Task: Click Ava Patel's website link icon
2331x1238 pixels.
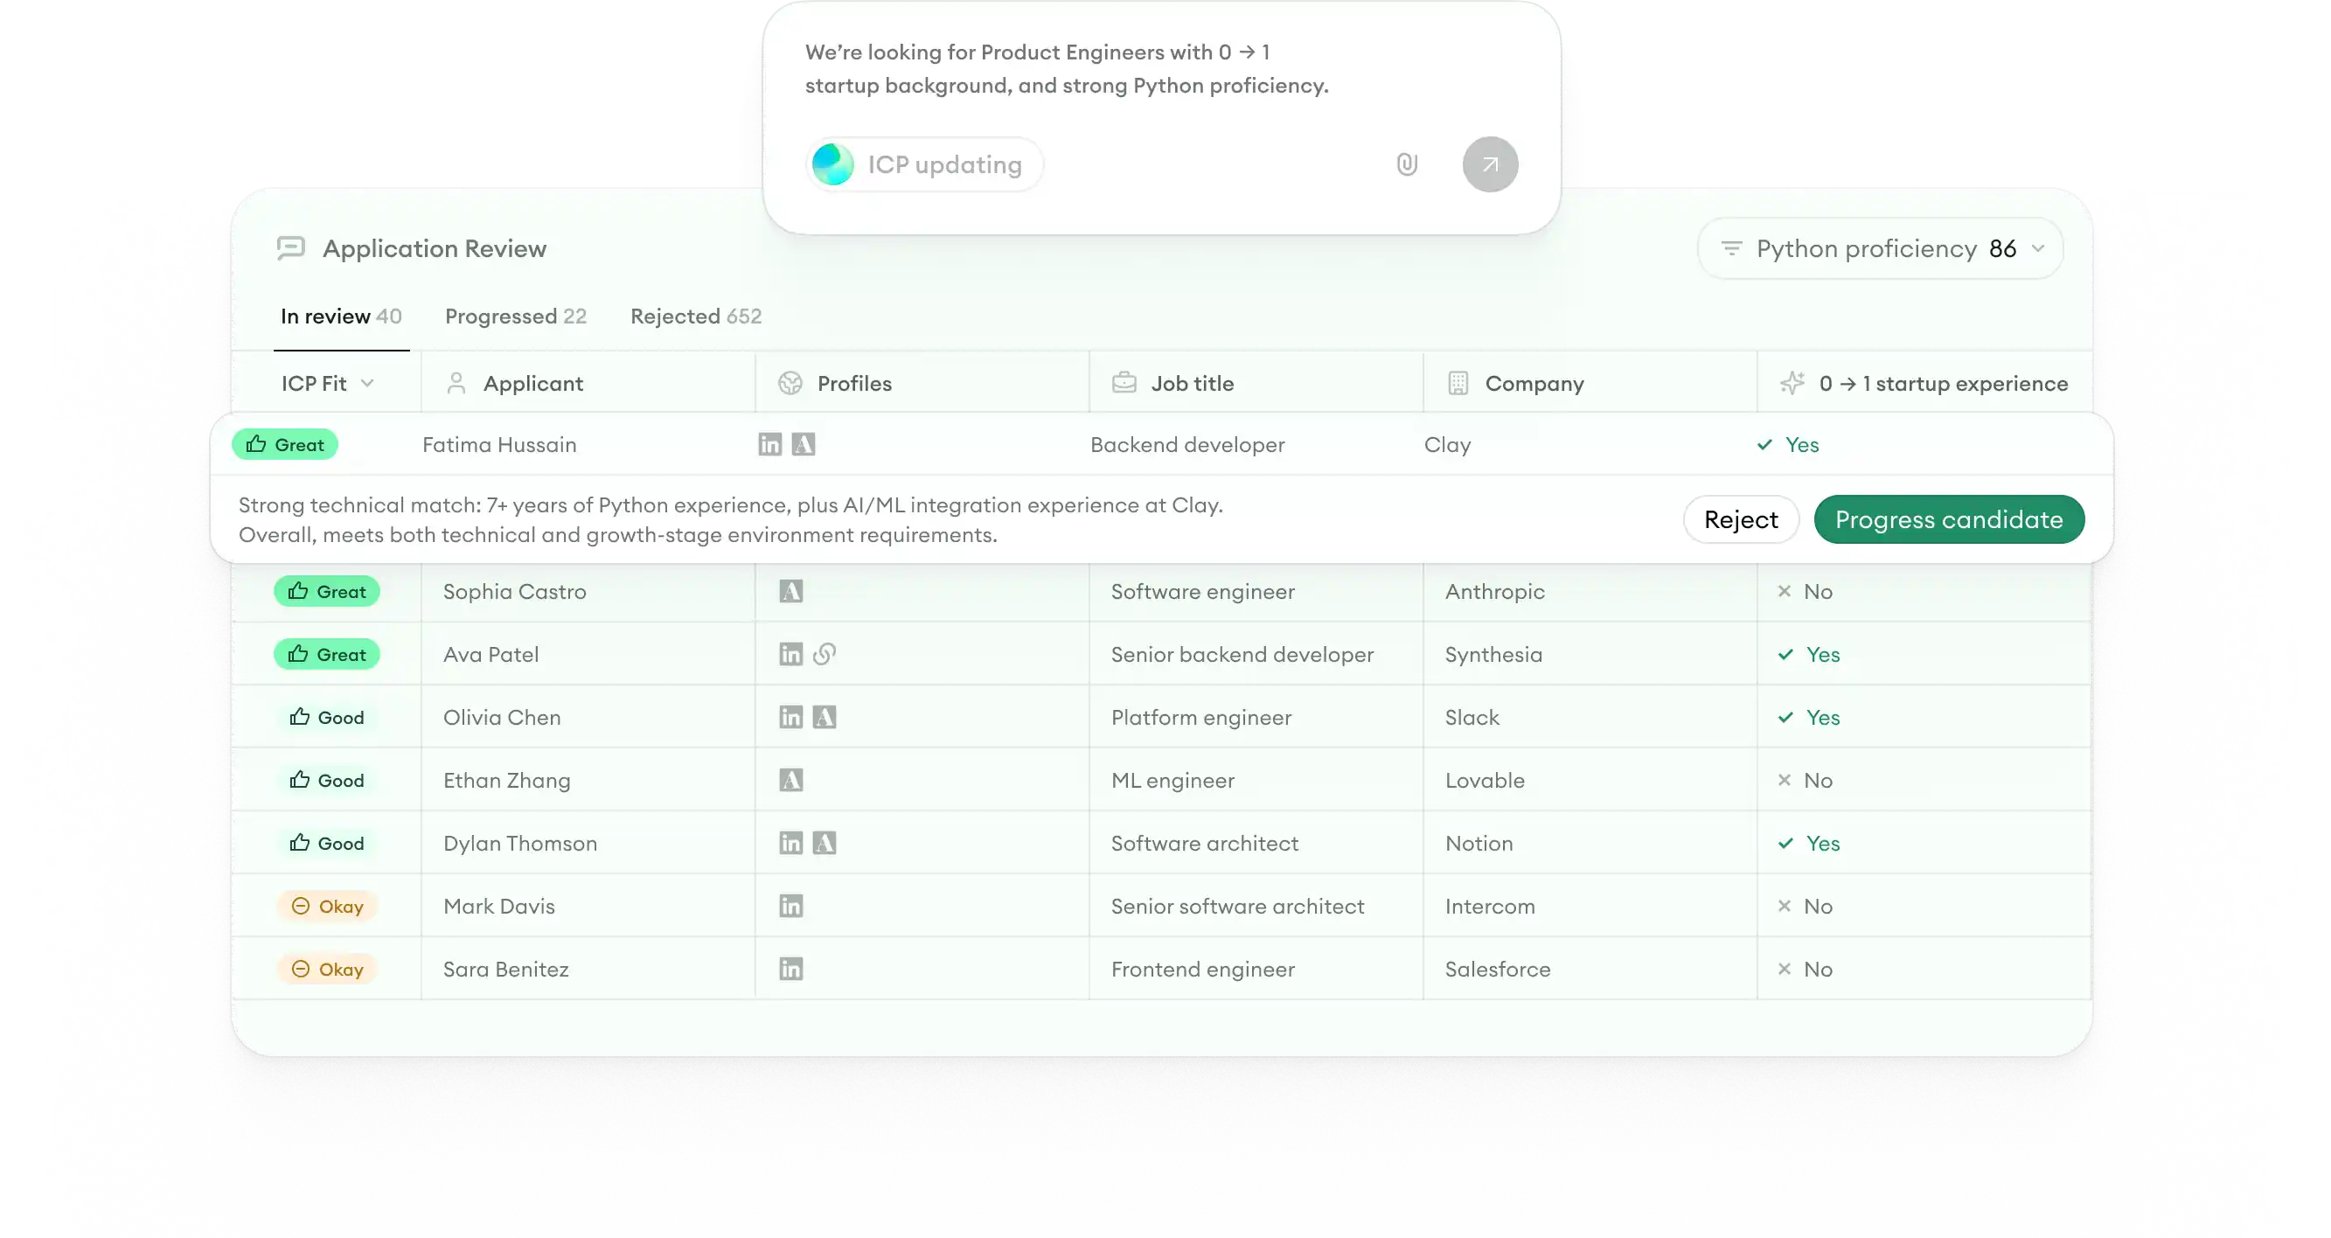Action: tap(825, 653)
